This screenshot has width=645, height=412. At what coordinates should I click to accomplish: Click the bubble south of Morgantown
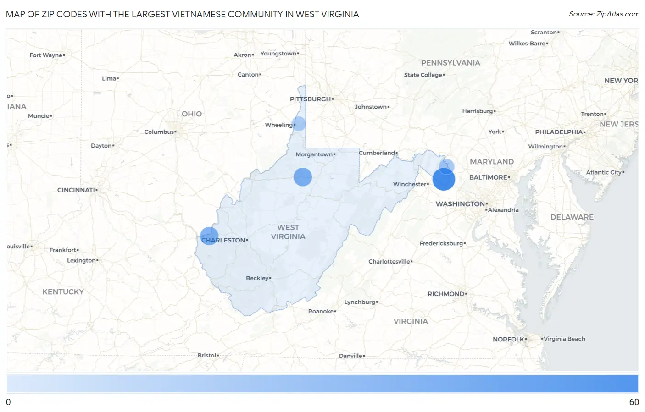click(x=303, y=177)
